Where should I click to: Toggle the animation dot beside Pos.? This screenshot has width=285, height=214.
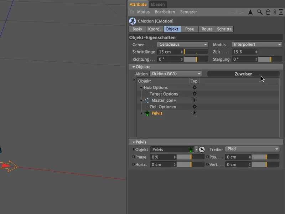point(207,157)
